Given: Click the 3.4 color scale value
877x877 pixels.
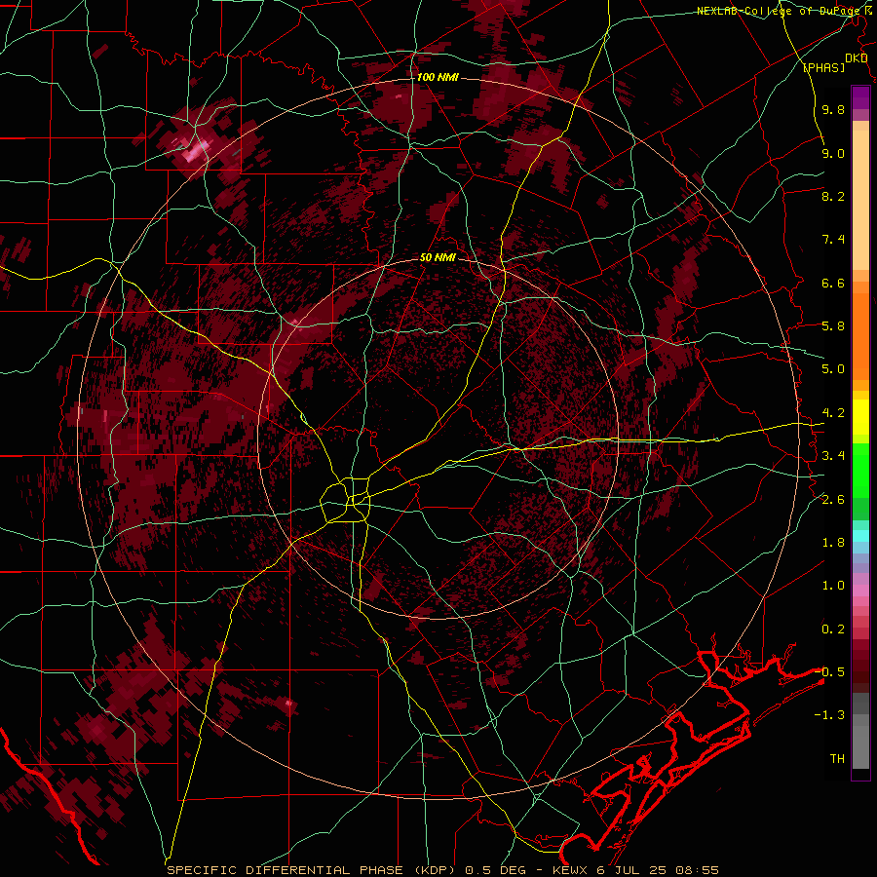Looking at the screenshot, I should 833,456.
